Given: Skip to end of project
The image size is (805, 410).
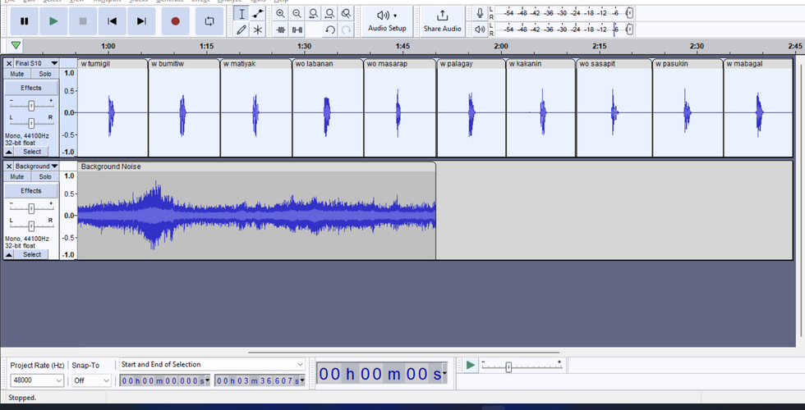Looking at the screenshot, I should point(141,21).
